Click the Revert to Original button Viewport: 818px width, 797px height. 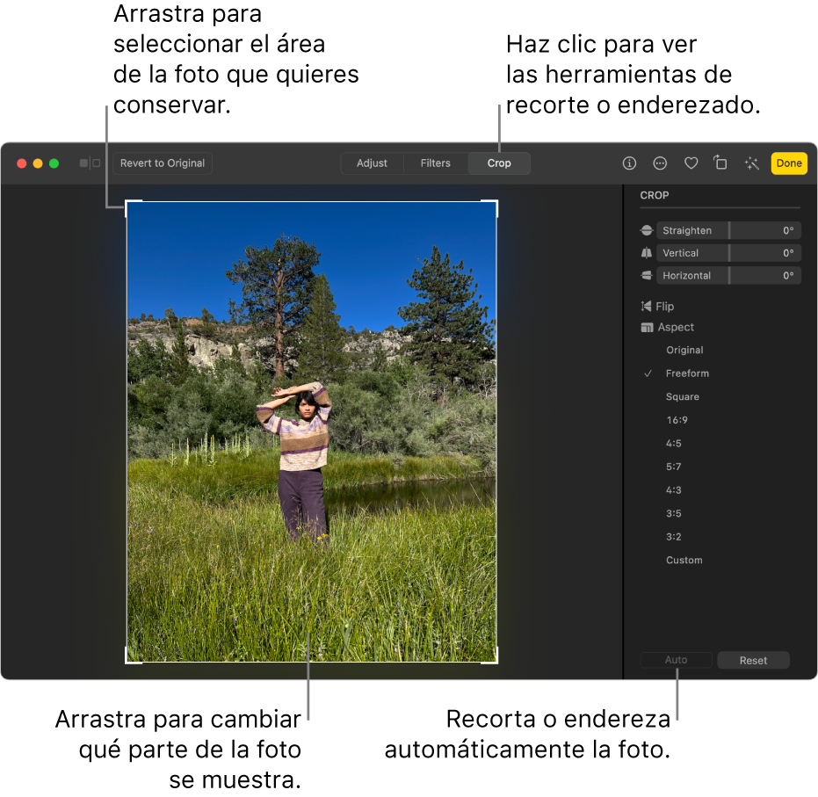tap(162, 163)
